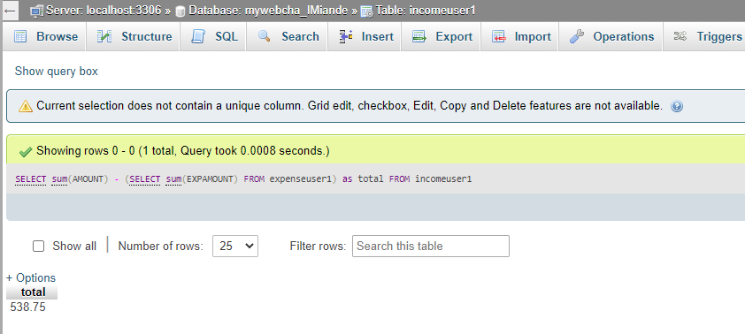The height and width of the screenshot is (334, 745).
Task: Click the 'Number of rows:' label
Action: [x=161, y=247]
